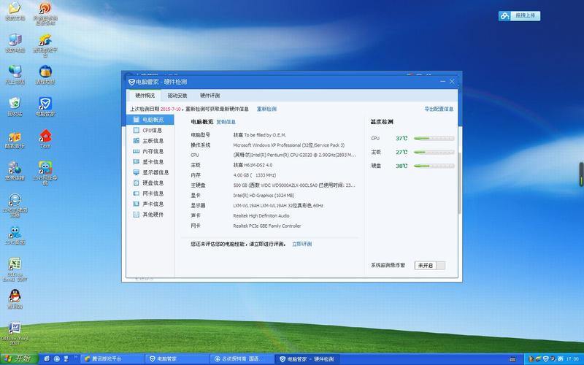Click the hardware window's vertical scrollbar

460,182
